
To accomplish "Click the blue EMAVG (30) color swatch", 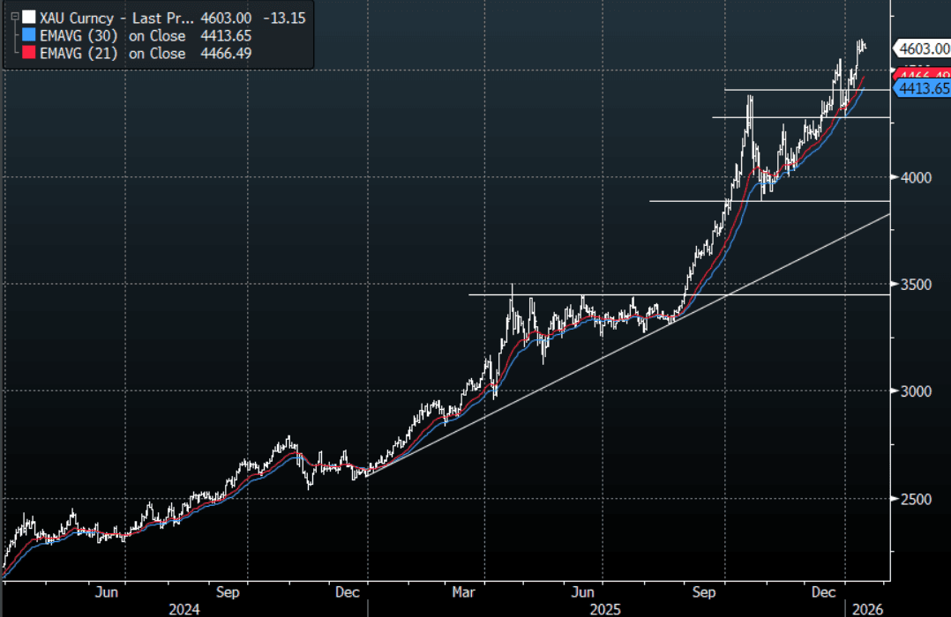I will pos(29,36).
